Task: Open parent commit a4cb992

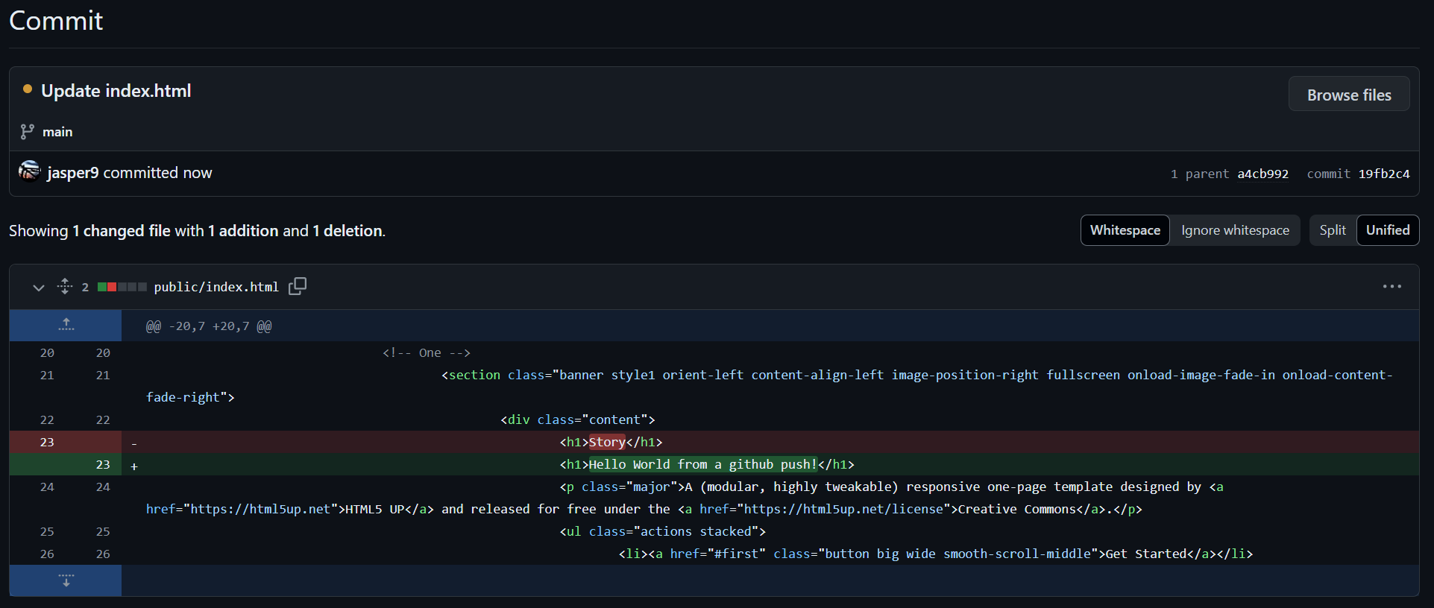Action: tap(1262, 174)
